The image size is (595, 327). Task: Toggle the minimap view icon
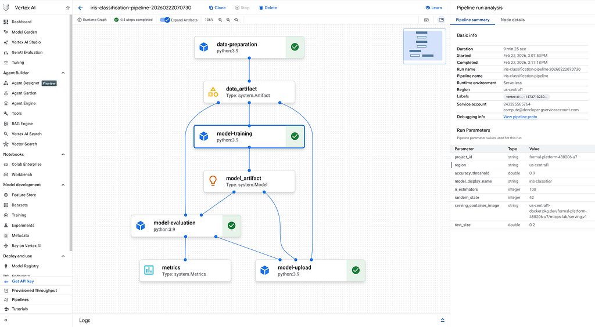click(x=442, y=20)
